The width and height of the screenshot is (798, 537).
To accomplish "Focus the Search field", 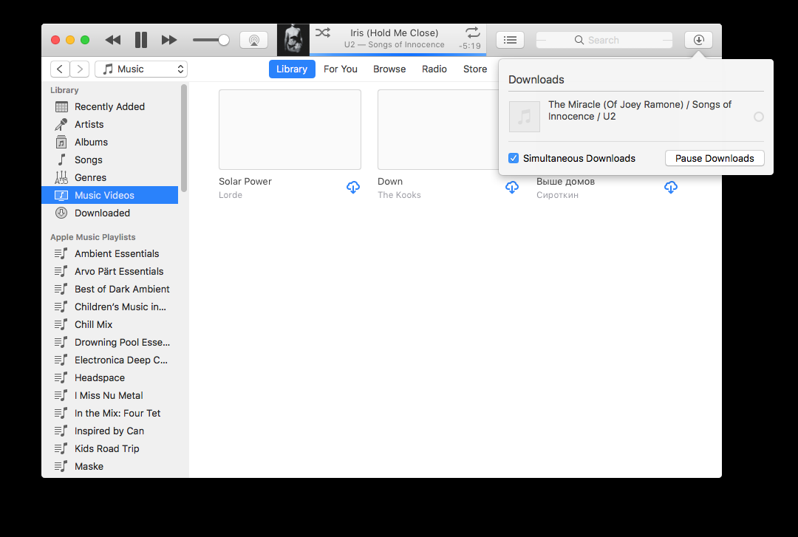I will point(604,40).
